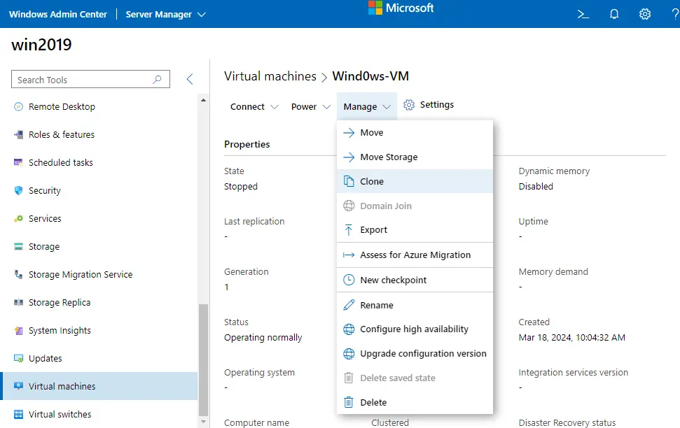This screenshot has width=680, height=428.
Task: Click the win2019 server name heading
Action: click(41, 45)
